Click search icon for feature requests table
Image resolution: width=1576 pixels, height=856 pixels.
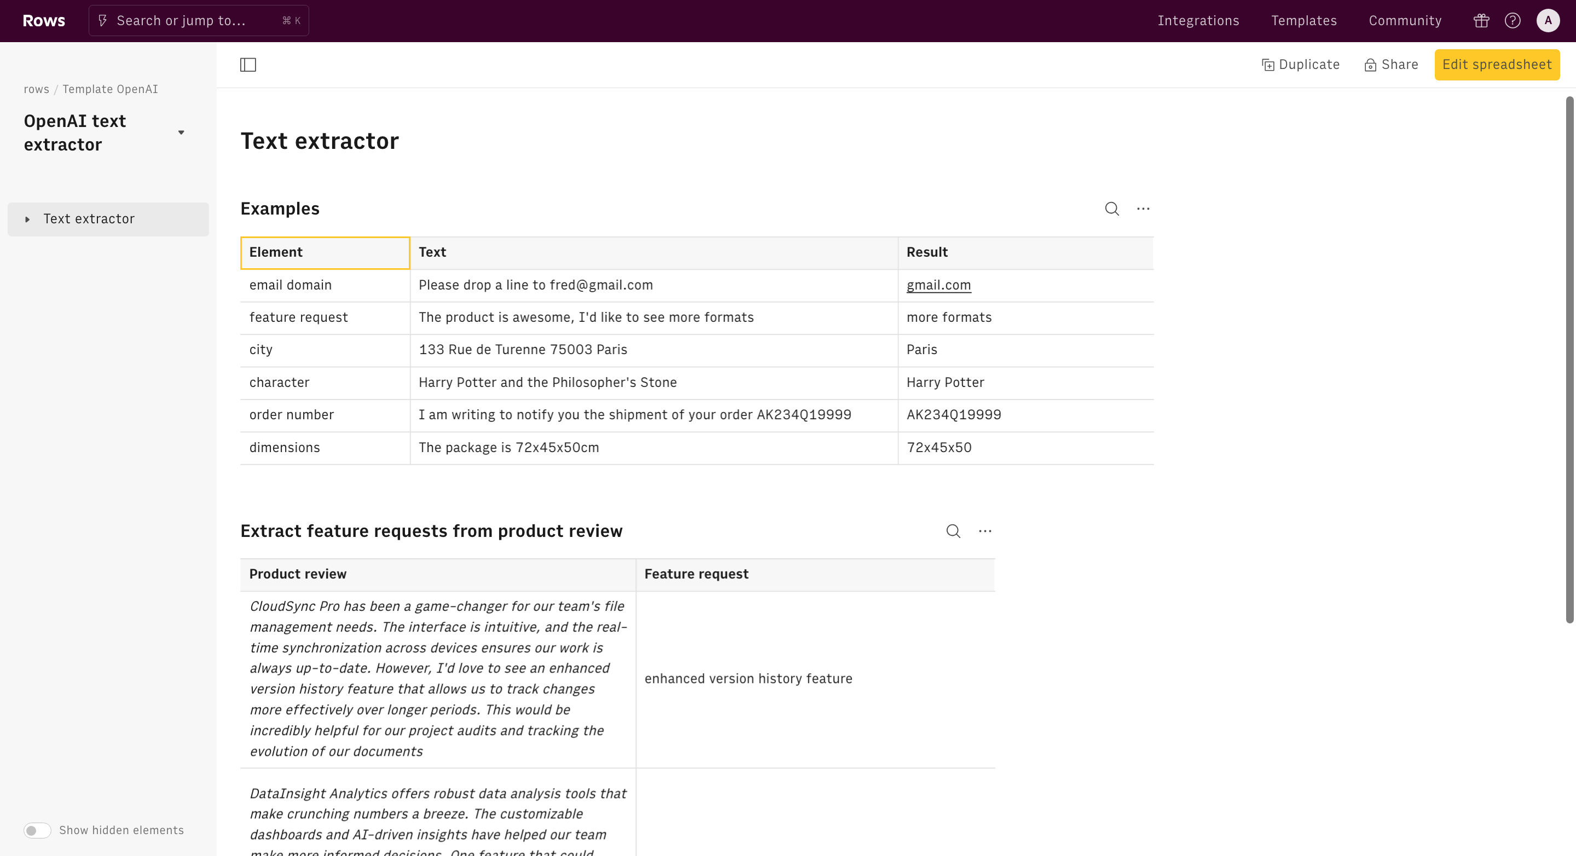click(953, 531)
